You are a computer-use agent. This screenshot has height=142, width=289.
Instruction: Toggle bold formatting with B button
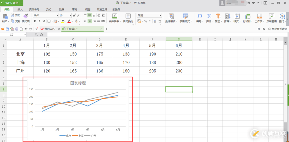tap(35, 21)
